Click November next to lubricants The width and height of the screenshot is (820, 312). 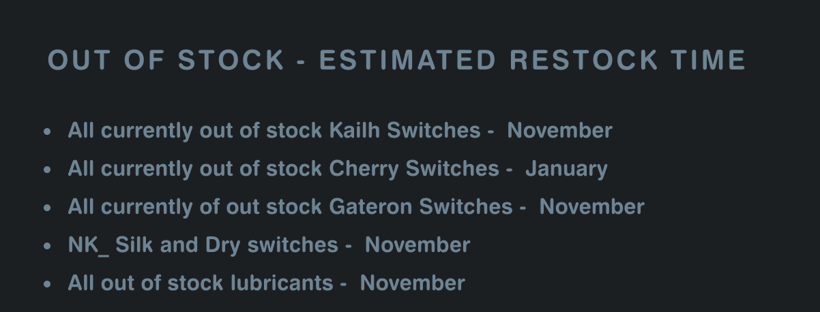click(413, 283)
